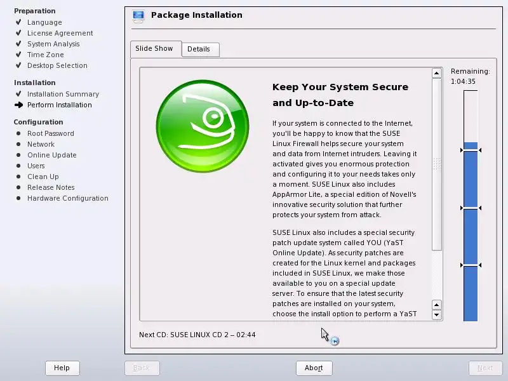Click the disabled Back button

click(x=142, y=368)
